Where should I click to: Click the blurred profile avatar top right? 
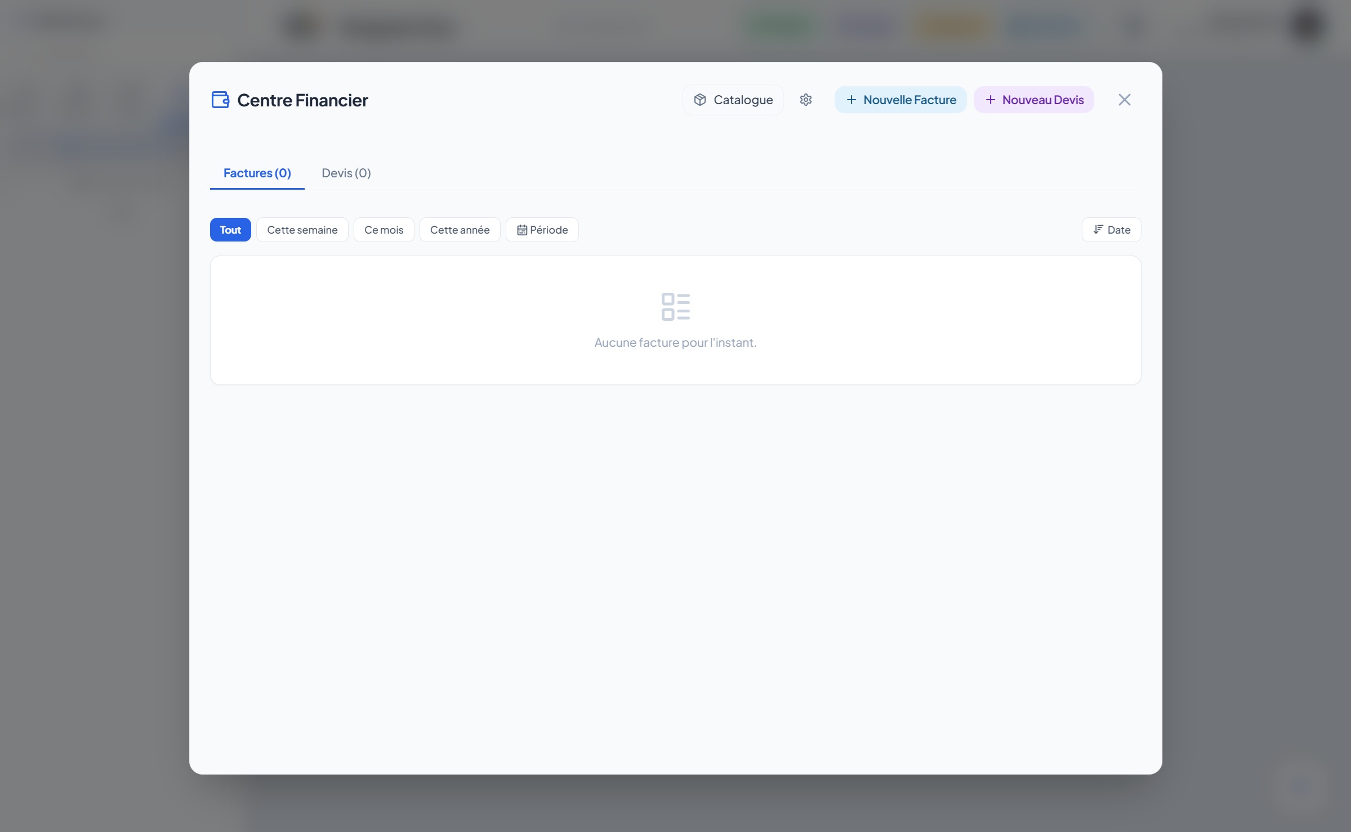1308,25
